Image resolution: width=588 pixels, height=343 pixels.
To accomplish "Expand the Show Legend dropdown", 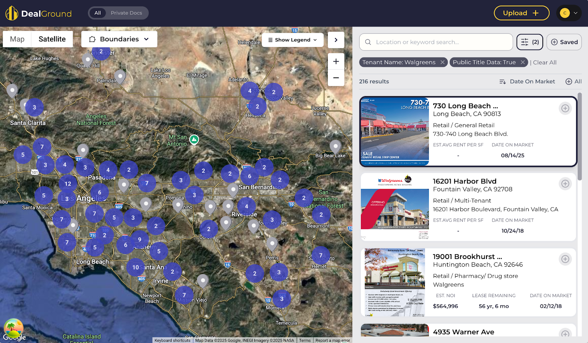I will tap(293, 40).
